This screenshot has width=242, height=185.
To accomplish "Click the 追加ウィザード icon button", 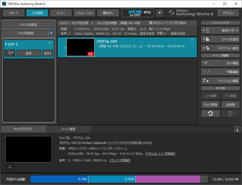I will (220, 30).
